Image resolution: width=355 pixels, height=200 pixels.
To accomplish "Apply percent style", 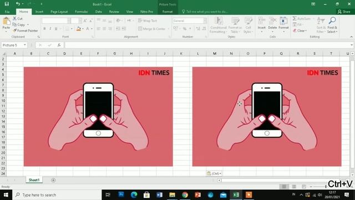I will coord(185,29).
